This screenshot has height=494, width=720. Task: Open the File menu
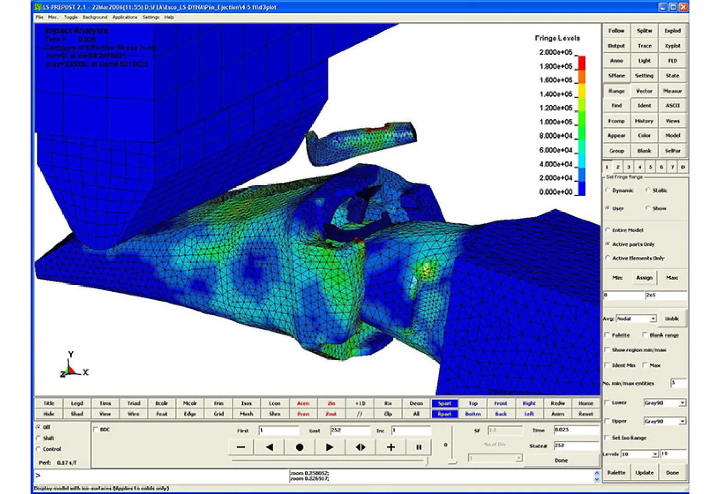40,17
